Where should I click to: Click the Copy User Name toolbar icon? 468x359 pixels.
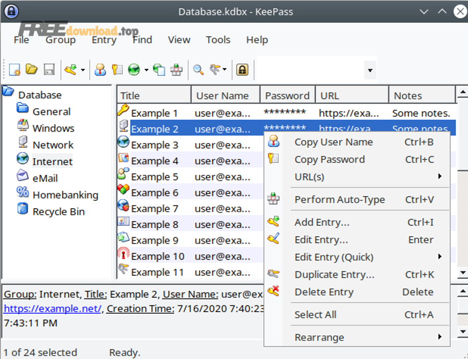click(x=100, y=70)
